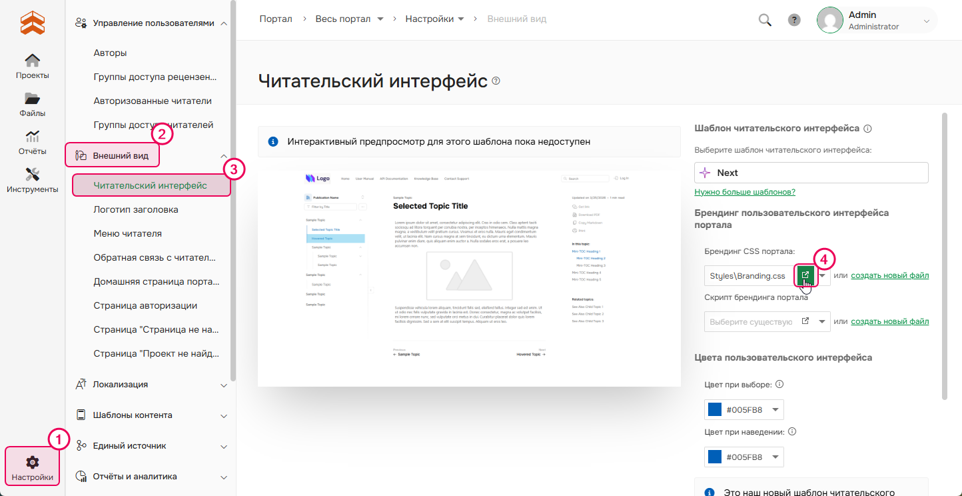The width and height of the screenshot is (962, 496).
Task: Click Локализация section icon
Action: pos(81,384)
